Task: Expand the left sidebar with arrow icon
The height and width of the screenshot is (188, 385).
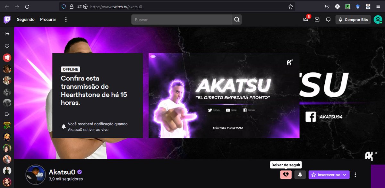Action: click(7, 33)
